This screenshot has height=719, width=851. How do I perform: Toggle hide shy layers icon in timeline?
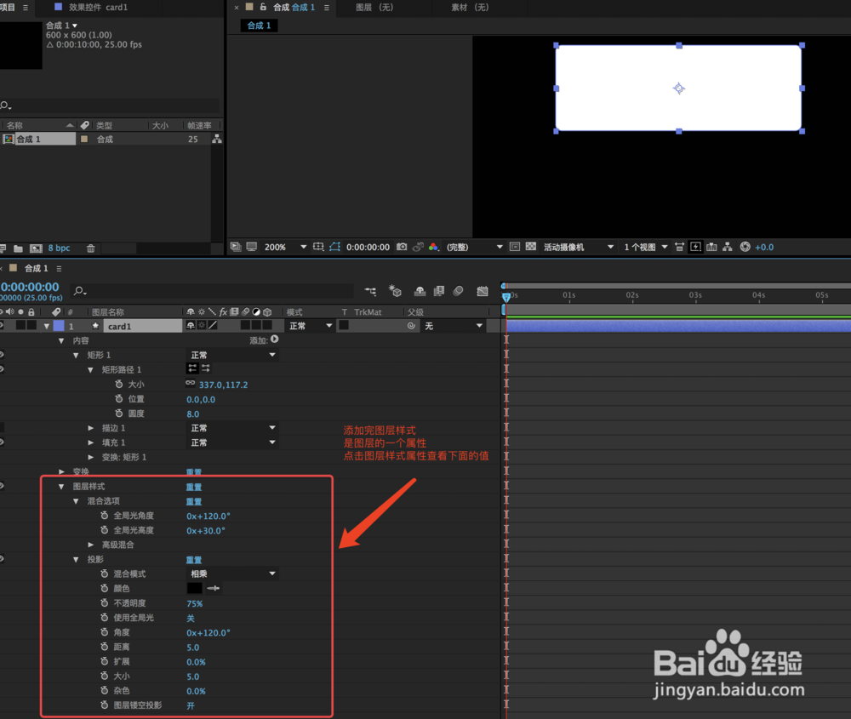tap(420, 291)
